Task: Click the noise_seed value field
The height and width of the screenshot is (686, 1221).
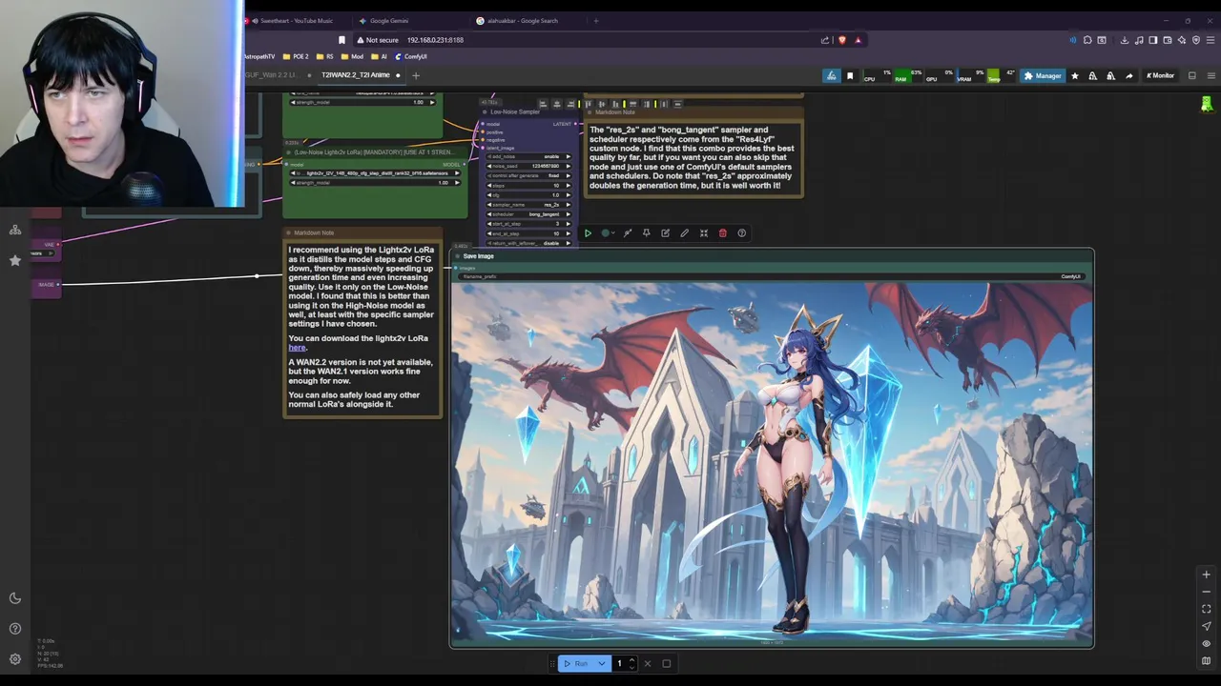Action: click(x=528, y=166)
